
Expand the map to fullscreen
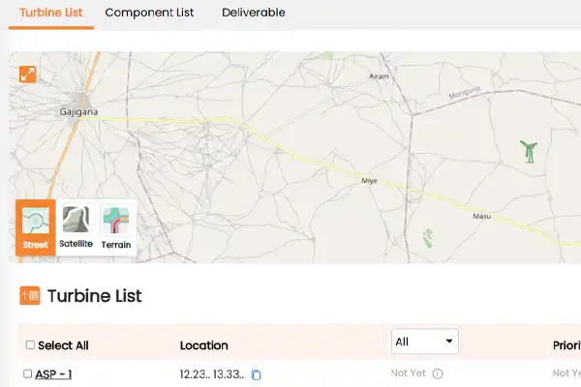click(x=28, y=74)
